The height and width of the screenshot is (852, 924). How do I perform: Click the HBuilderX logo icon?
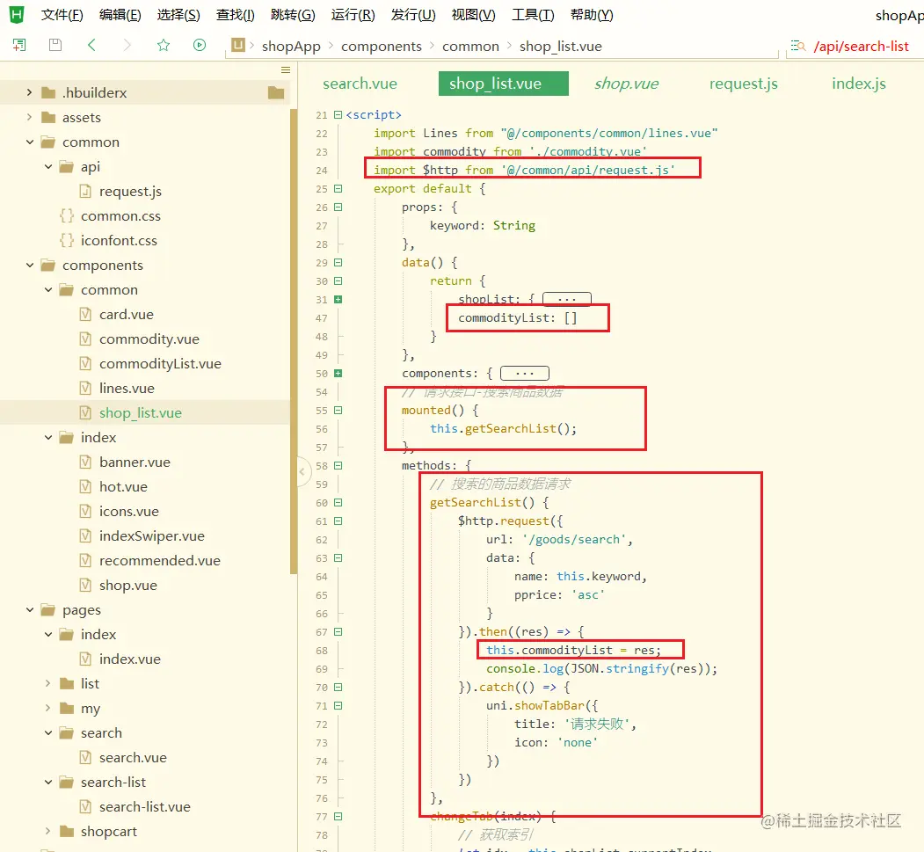pos(17,14)
